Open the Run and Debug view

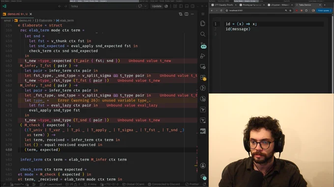(x=203, y=56)
